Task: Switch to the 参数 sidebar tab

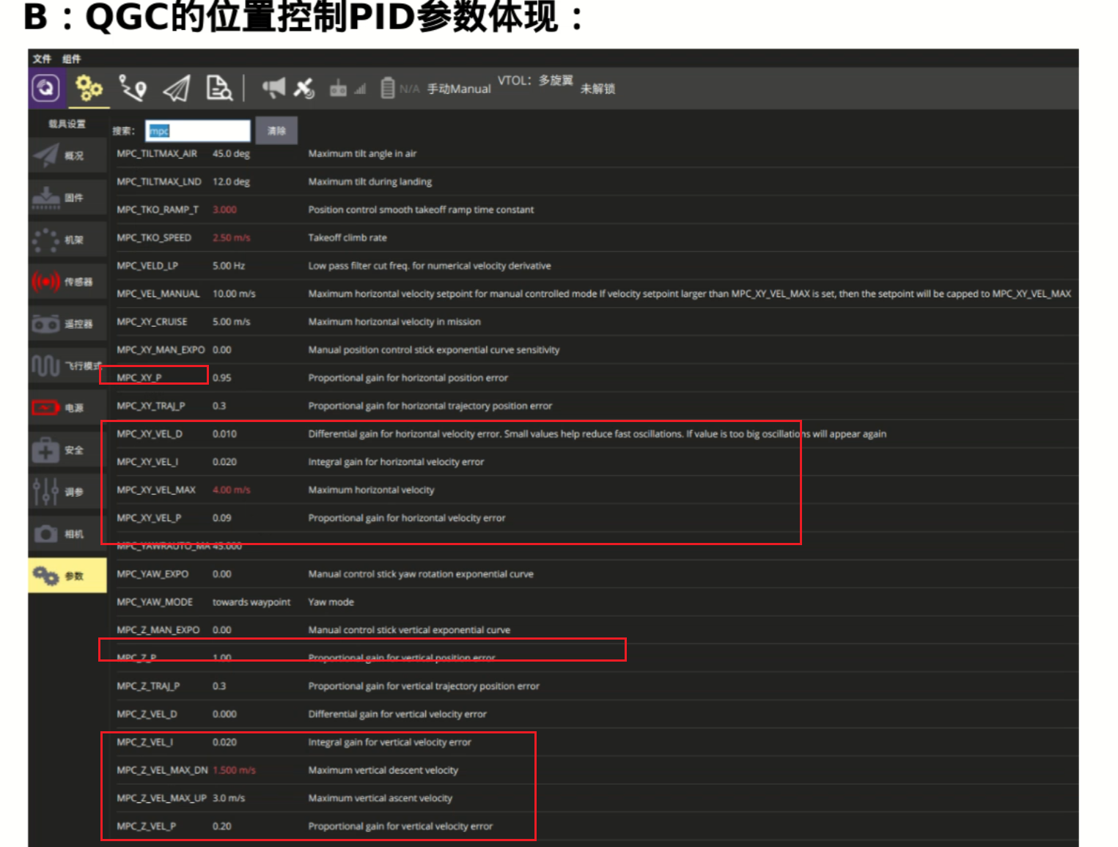Action: [67, 576]
